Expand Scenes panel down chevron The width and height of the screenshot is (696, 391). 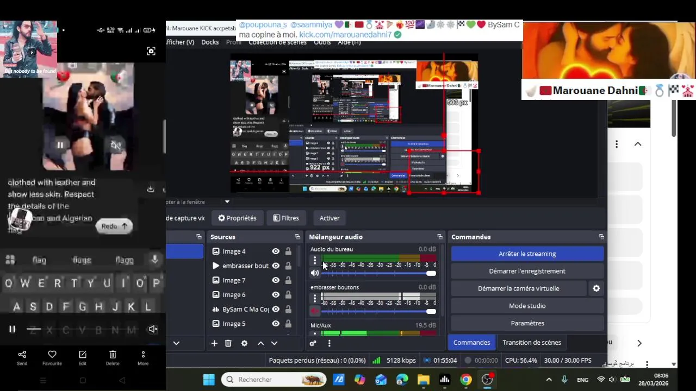pos(176,343)
